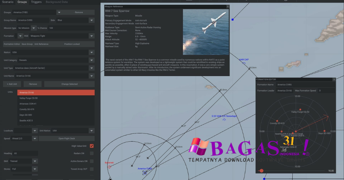Open the ROE dropdown showing Weapons Tight
The width and height of the screenshot is (344, 180).
click(91, 36)
